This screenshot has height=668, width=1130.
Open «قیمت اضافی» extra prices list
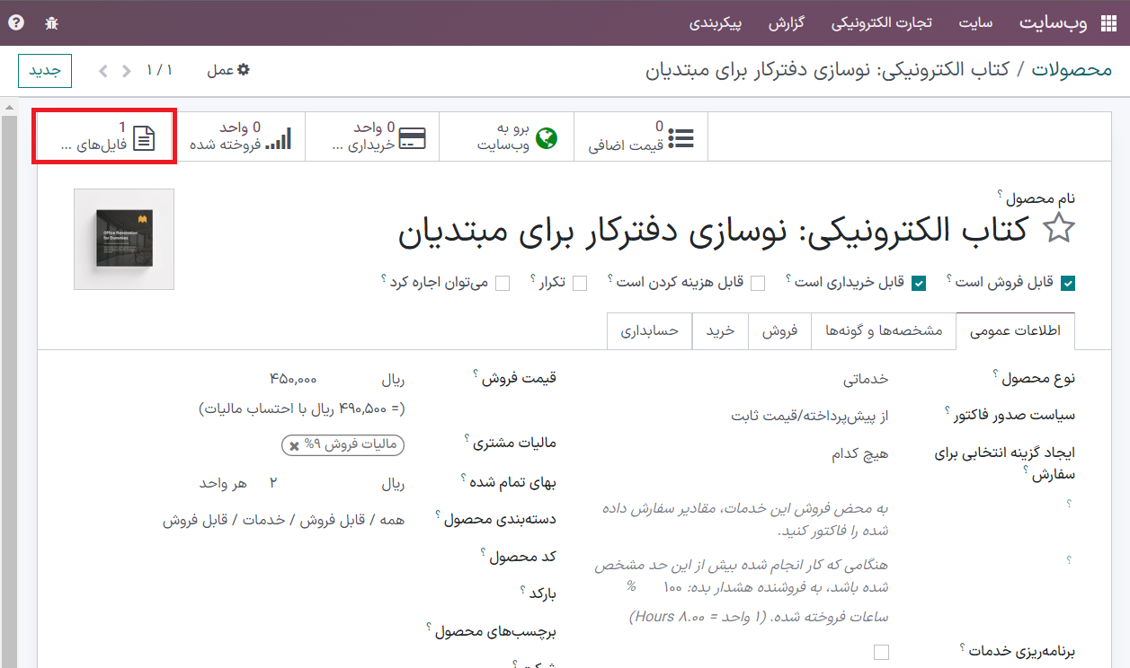[x=641, y=136]
